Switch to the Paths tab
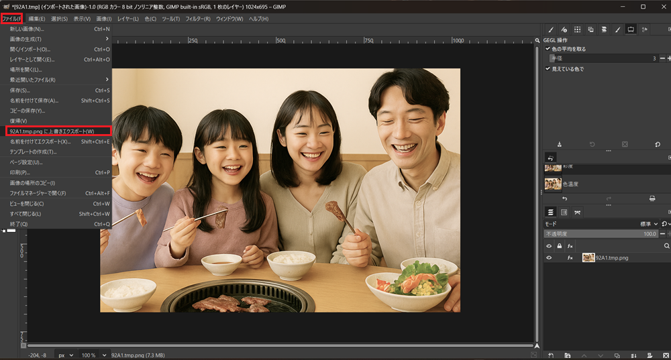The height and width of the screenshot is (360, 671). (x=577, y=212)
